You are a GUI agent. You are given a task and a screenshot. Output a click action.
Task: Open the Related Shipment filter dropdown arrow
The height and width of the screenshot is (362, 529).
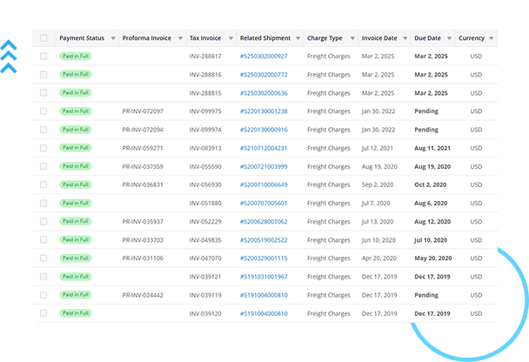[298, 38]
